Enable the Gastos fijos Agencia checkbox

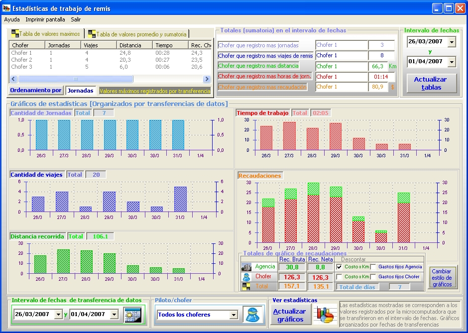point(373,267)
